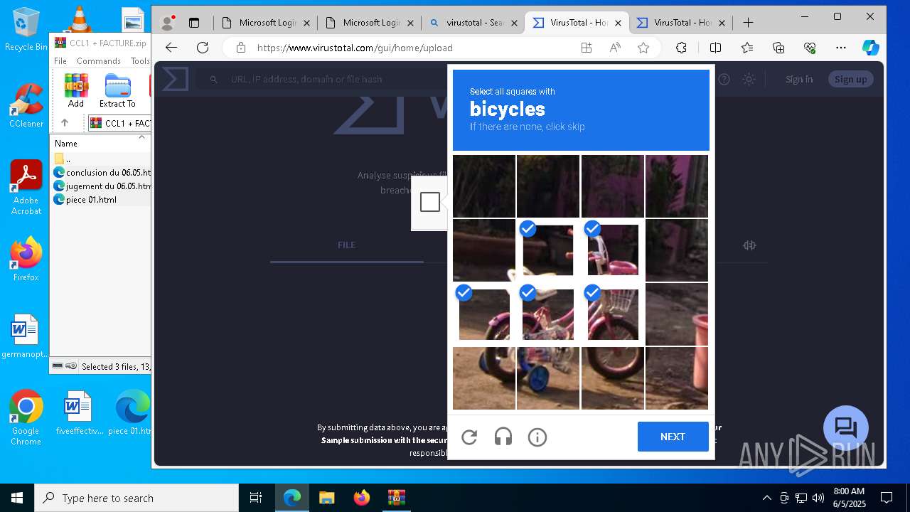Switch to second Microsoft Login tab

(x=370, y=23)
